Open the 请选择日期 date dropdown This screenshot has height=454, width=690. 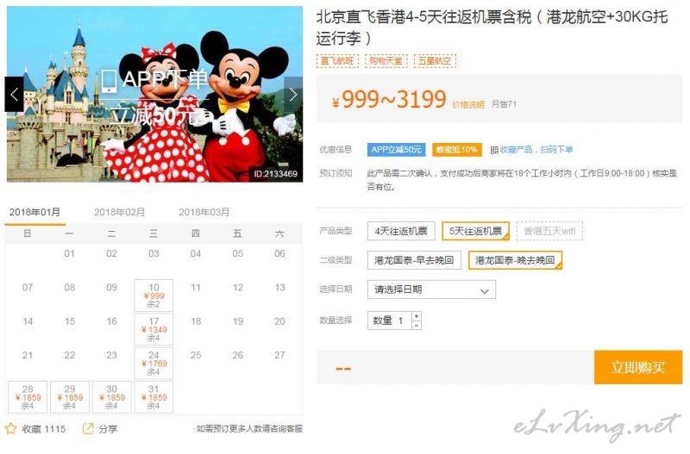point(431,289)
